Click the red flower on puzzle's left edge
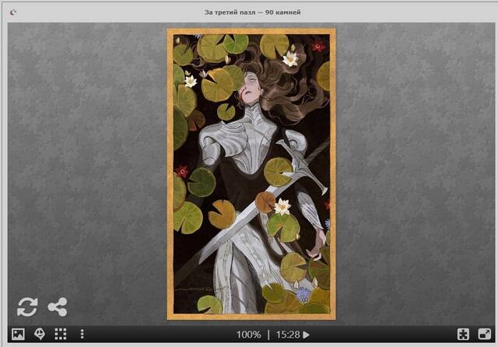Viewport: 498px width, 347px height. coord(182,171)
